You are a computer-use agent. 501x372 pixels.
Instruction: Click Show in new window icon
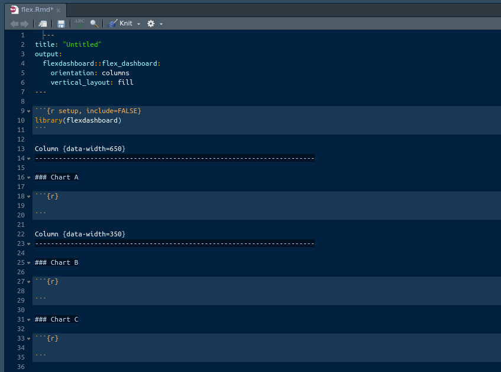[43, 24]
